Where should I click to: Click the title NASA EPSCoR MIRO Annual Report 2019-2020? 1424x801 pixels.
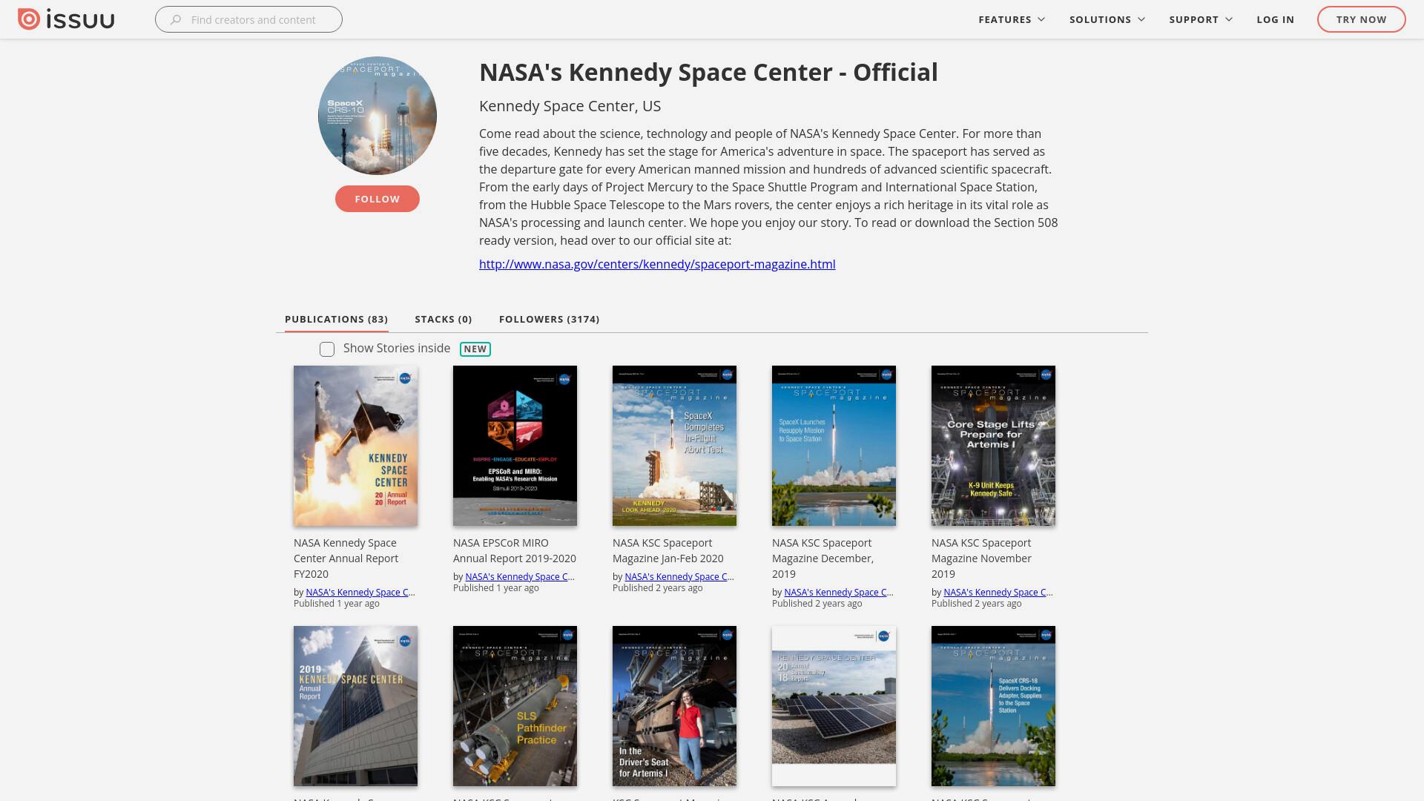tap(515, 550)
